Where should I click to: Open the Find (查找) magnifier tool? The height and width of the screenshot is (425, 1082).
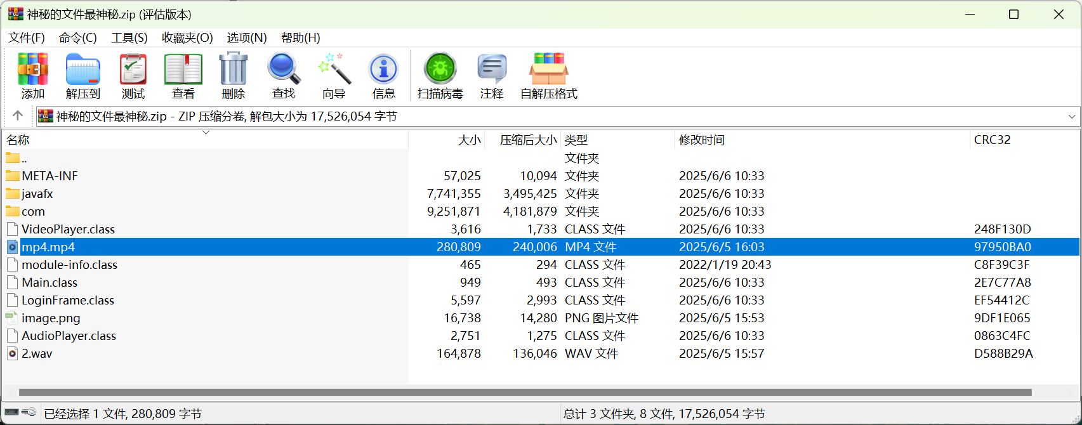coord(284,70)
